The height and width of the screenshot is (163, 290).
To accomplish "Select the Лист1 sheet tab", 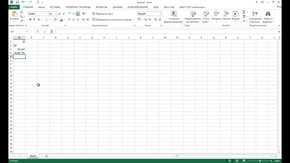I will coord(33,156).
